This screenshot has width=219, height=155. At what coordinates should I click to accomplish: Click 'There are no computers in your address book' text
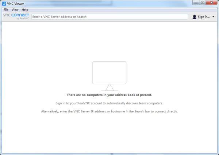coord(109,95)
